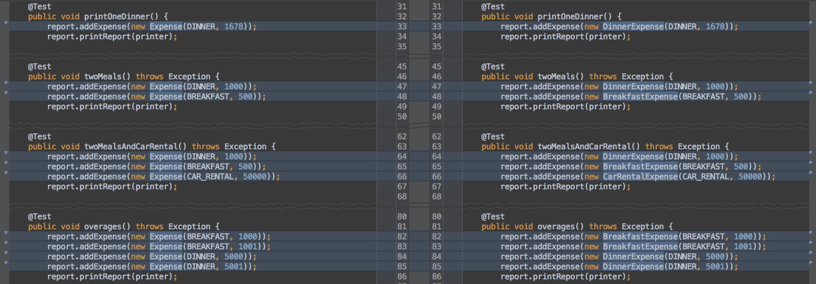Click line number 64 in left gutter
816x284 pixels.
point(401,156)
